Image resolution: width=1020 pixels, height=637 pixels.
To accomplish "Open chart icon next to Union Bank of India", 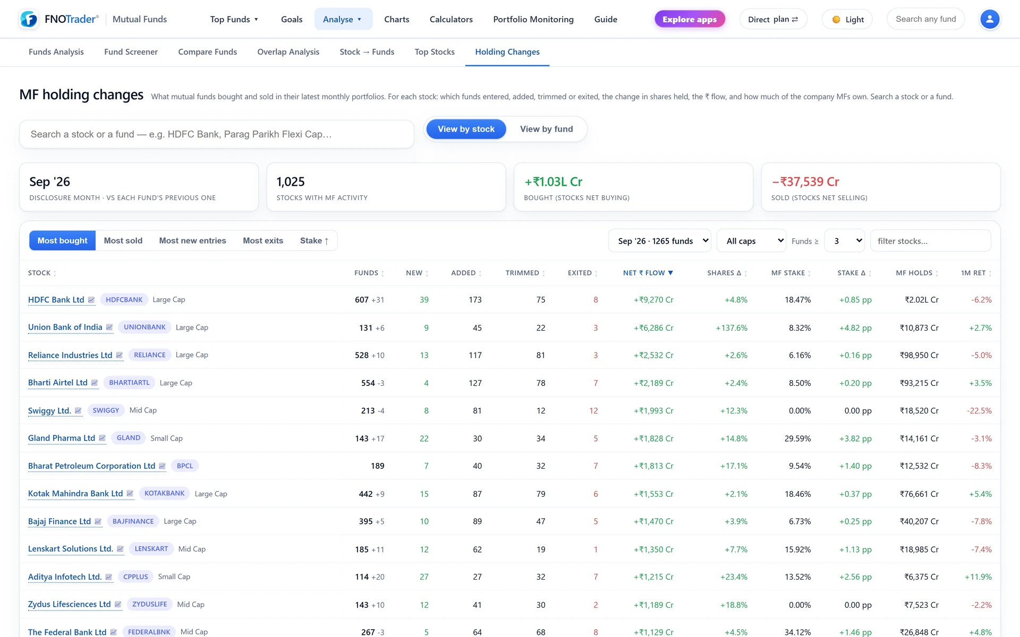I will click(109, 328).
